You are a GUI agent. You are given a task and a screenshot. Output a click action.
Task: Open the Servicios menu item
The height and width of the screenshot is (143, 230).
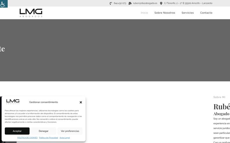point(188,13)
